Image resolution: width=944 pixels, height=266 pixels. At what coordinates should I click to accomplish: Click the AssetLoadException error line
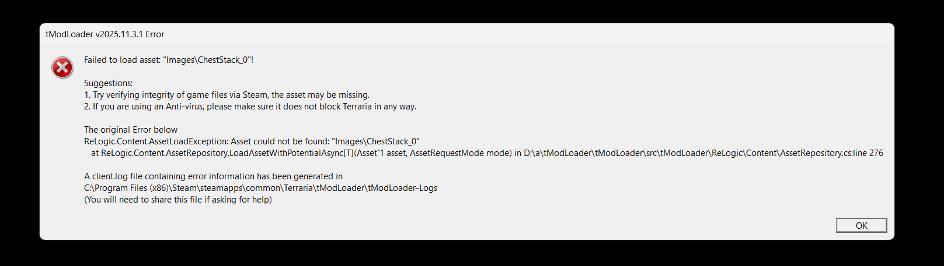point(252,141)
